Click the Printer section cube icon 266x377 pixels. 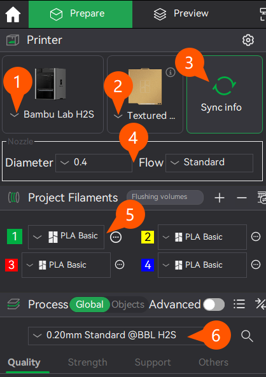tap(13, 40)
